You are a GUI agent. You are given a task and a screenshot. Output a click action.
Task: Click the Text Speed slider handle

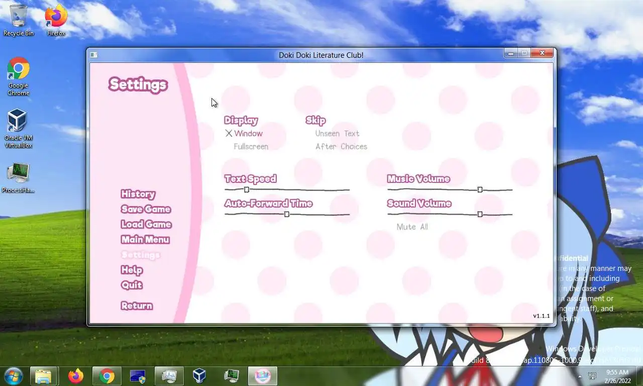(247, 189)
